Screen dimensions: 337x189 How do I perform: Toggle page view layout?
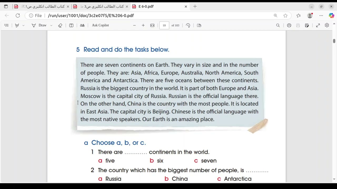click(x=199, y=25)
